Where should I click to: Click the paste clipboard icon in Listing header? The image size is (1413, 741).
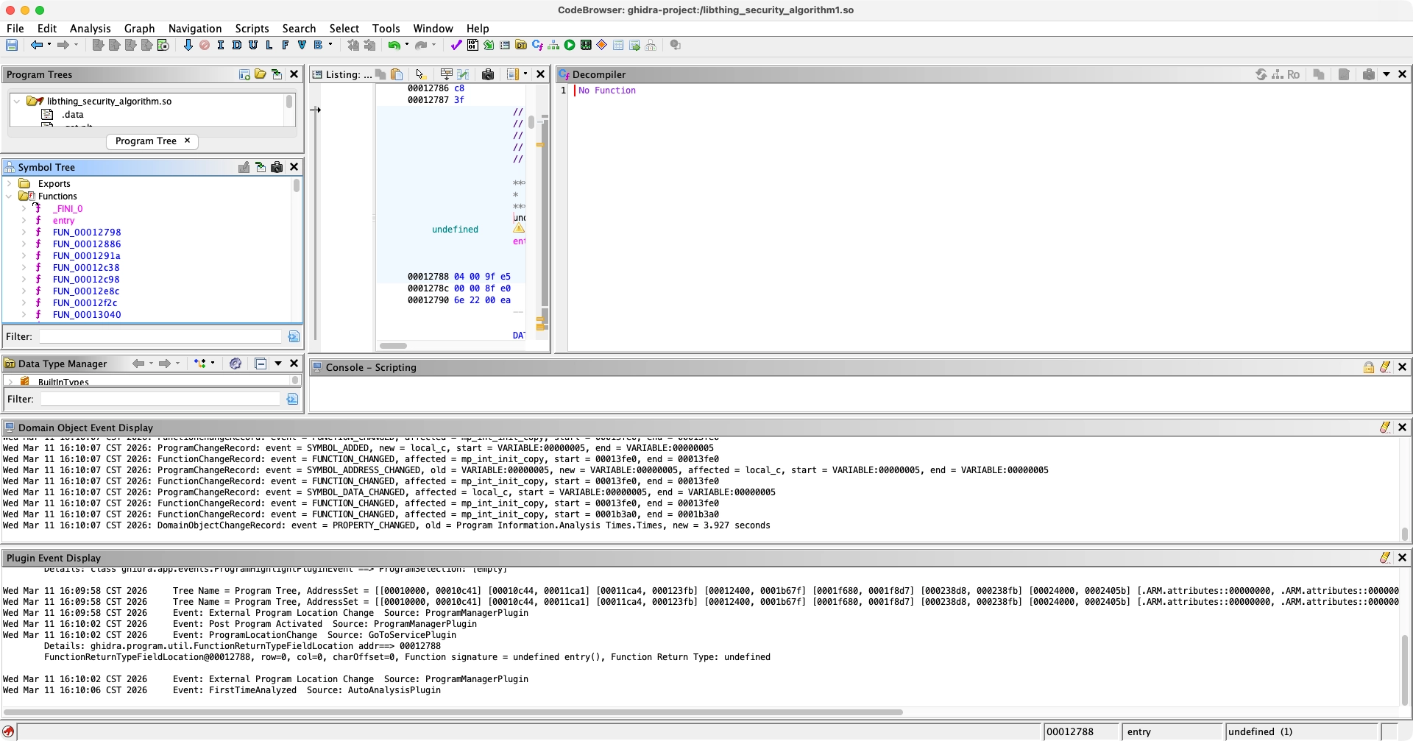397,74
